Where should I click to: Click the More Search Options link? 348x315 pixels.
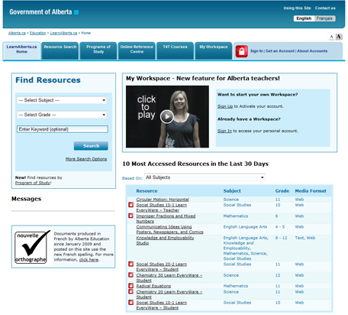pos(86,159)
